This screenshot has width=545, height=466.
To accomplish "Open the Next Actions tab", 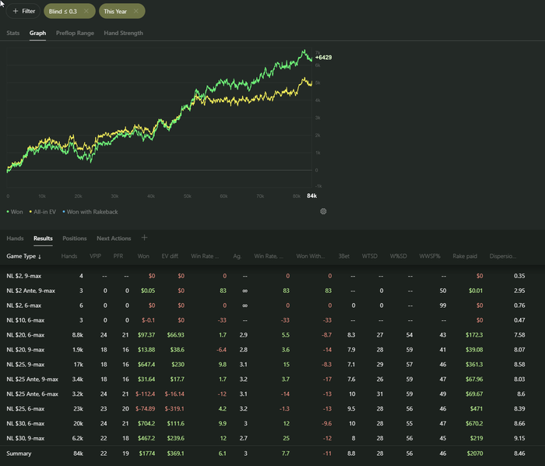I will point(114,238).
